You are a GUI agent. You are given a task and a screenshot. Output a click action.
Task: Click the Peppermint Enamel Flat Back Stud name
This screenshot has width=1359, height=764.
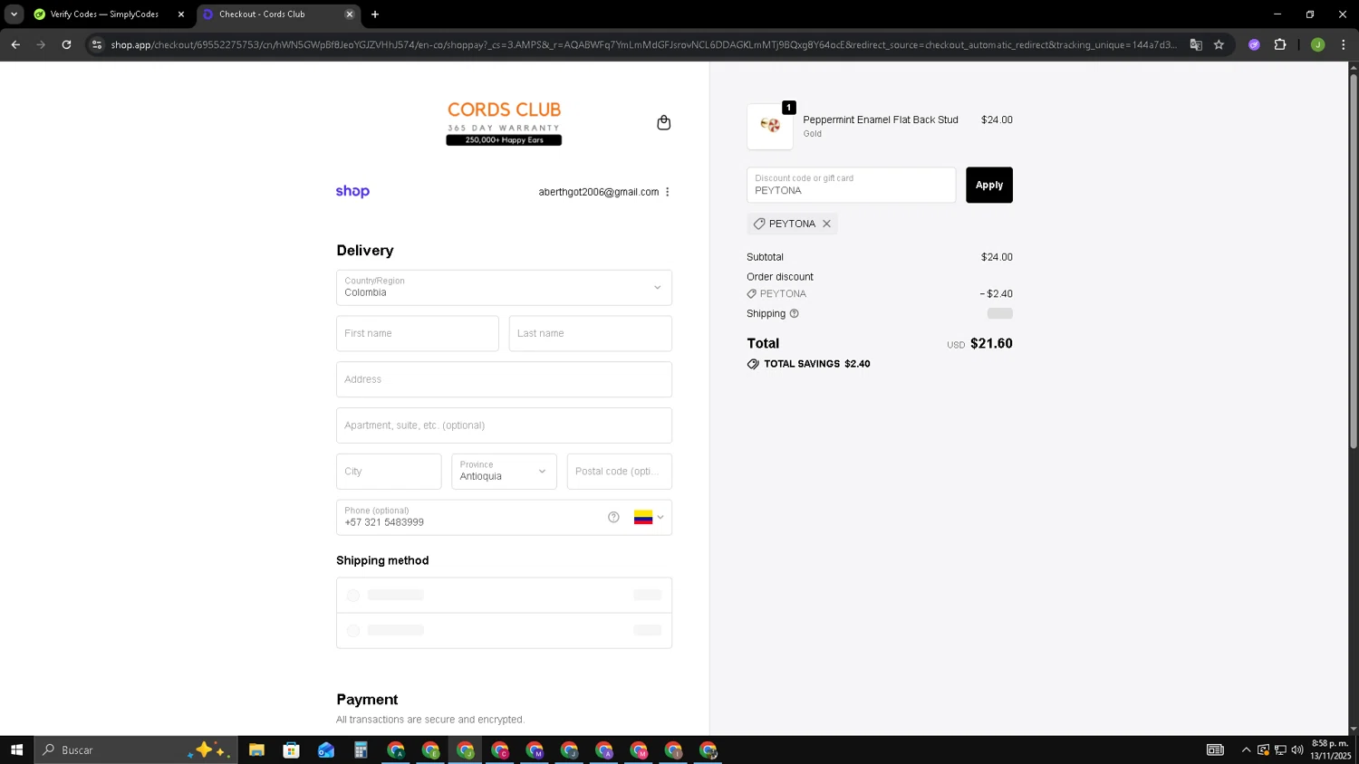tap(881, 119)
